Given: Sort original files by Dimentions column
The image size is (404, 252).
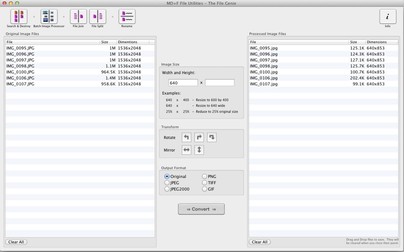Looking at the screenshot, I should pyautogui.click(x=133, y=42).
